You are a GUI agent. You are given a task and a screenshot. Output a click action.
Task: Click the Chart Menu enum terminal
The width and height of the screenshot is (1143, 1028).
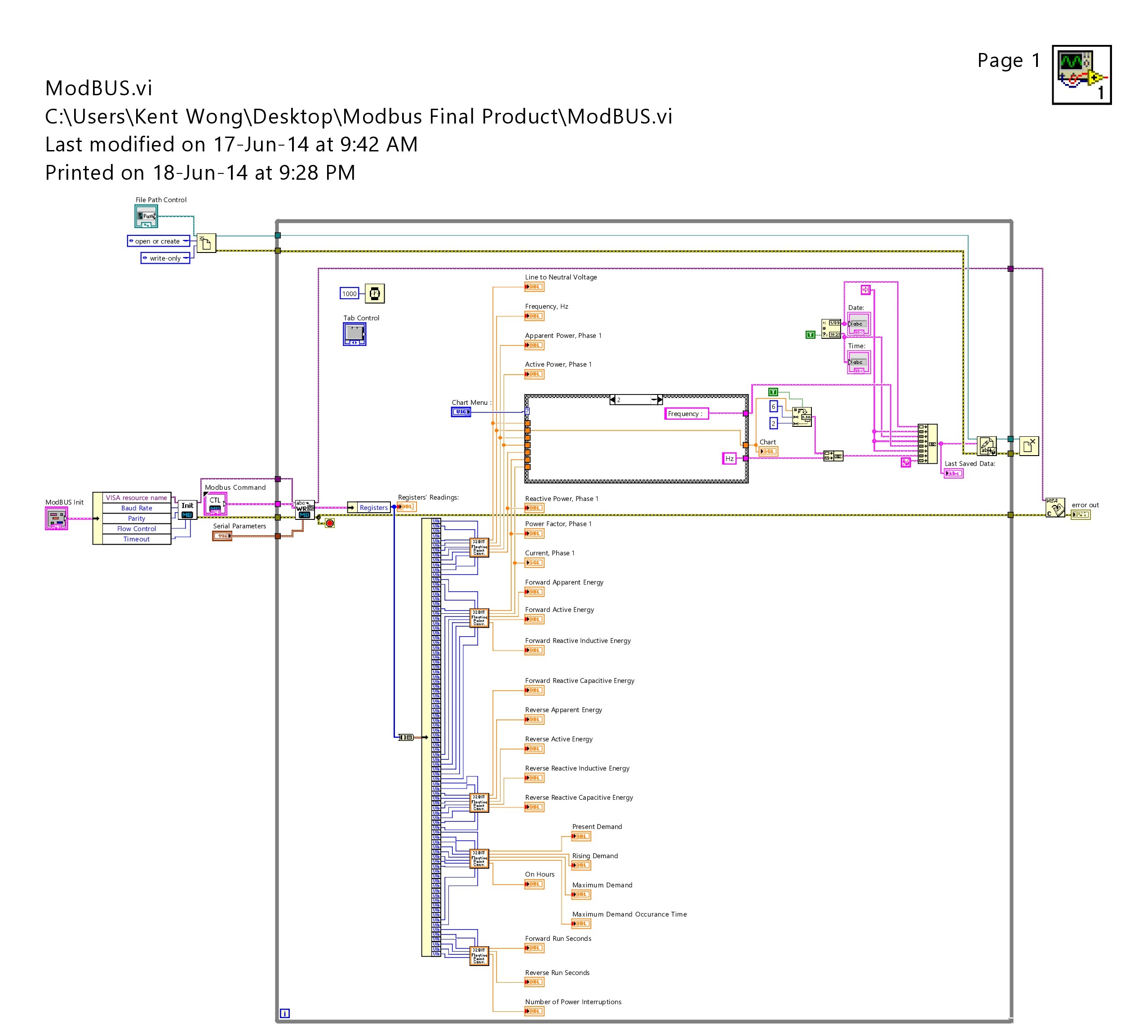coord(462,412)
